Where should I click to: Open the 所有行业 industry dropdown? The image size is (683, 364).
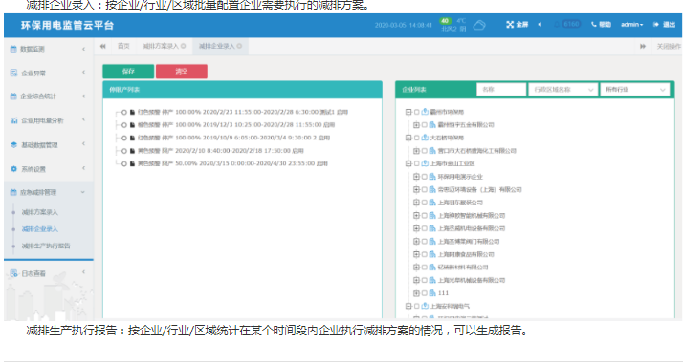click(x=634, y=90)
